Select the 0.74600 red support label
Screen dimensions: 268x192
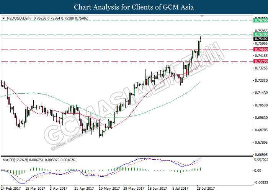[261, 50]
